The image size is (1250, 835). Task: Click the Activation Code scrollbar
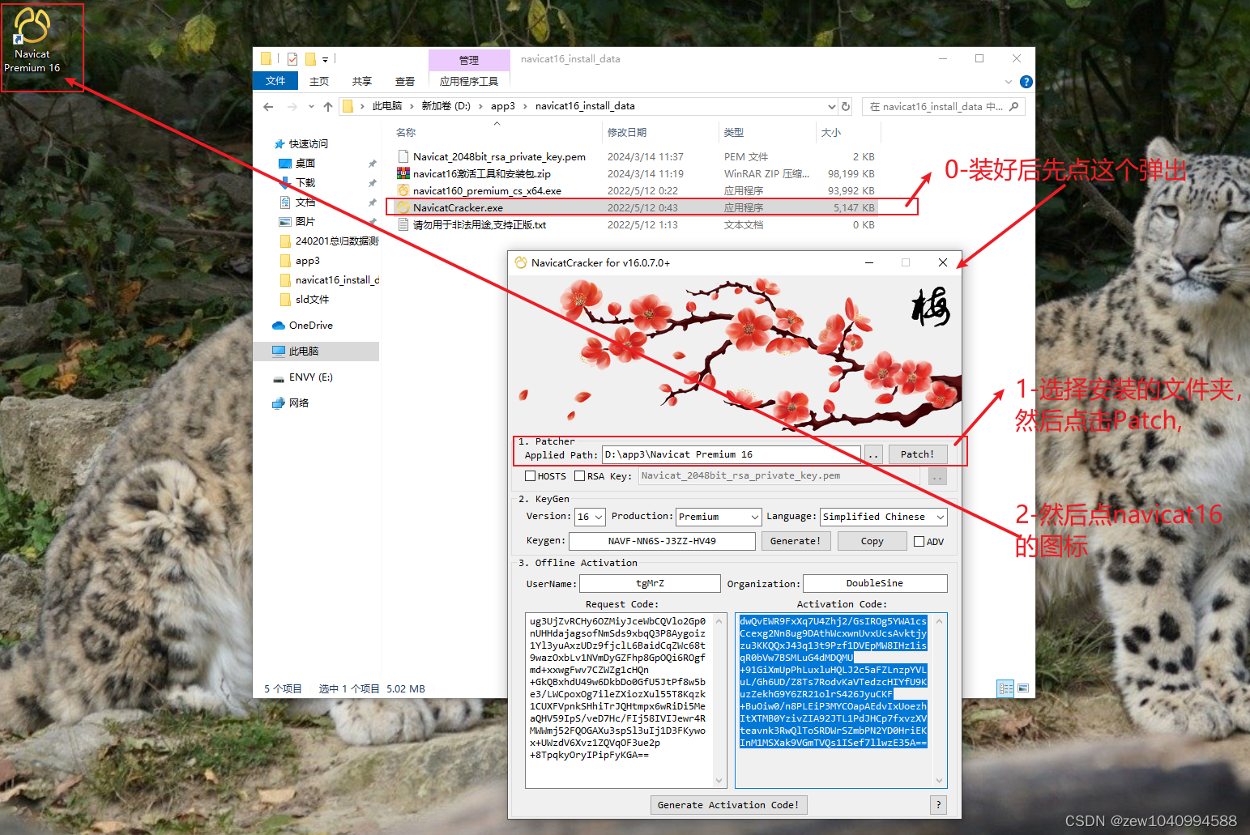pos(940,701)
